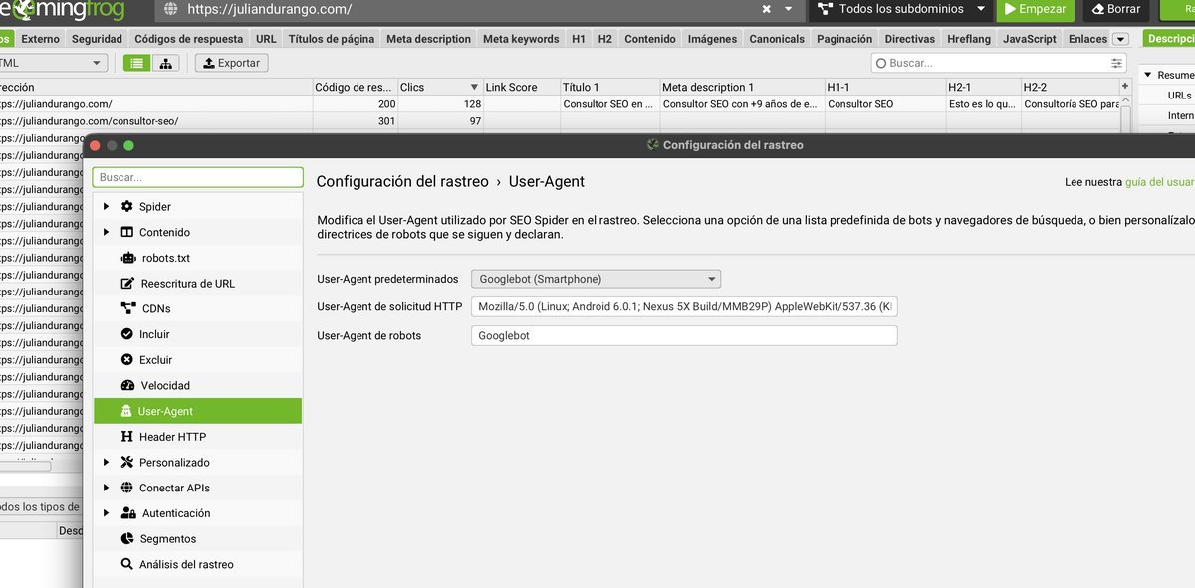
Task: Click the sidebar Buscar search field
Action: pyautogui.click(x=197, y=176)
